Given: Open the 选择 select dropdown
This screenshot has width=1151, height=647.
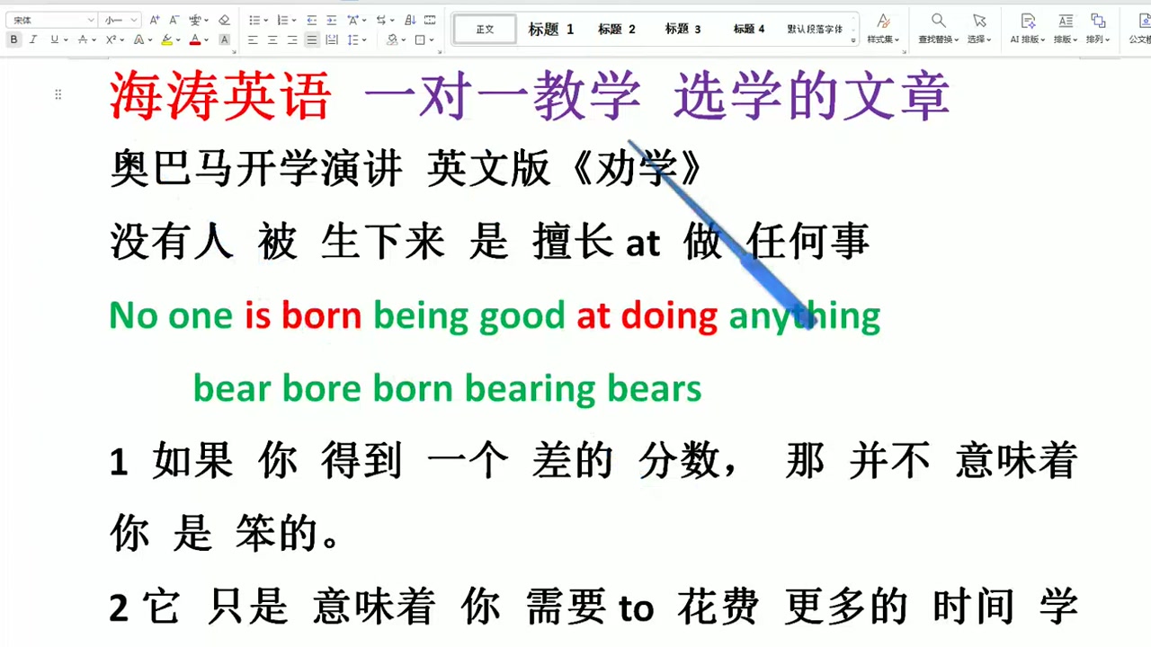Looking at the screenshot, I should [979, 29].
